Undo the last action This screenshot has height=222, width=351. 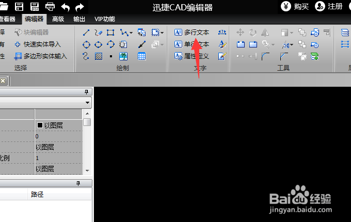click(x=66, y=7)
